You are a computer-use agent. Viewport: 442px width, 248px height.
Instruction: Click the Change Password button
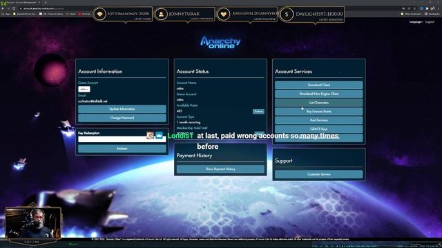pos(122,118)
